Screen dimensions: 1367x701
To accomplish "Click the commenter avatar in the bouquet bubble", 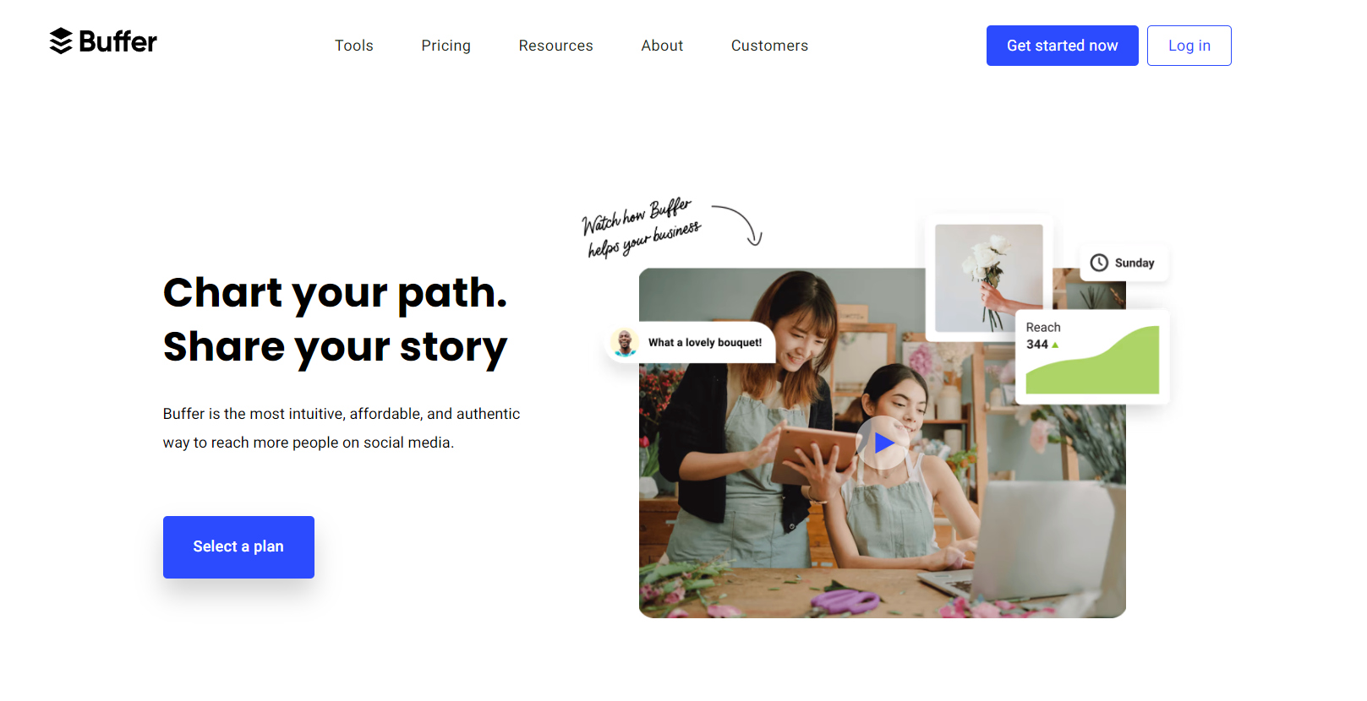I will pos(625,342).
